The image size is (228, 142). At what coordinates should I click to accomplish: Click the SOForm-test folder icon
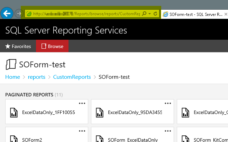pyautogui.click(x=11, y=64)
